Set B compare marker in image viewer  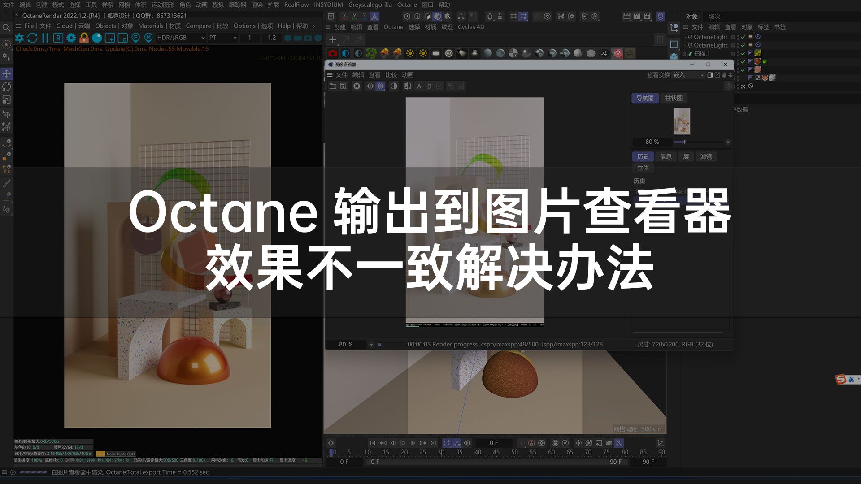429,86
